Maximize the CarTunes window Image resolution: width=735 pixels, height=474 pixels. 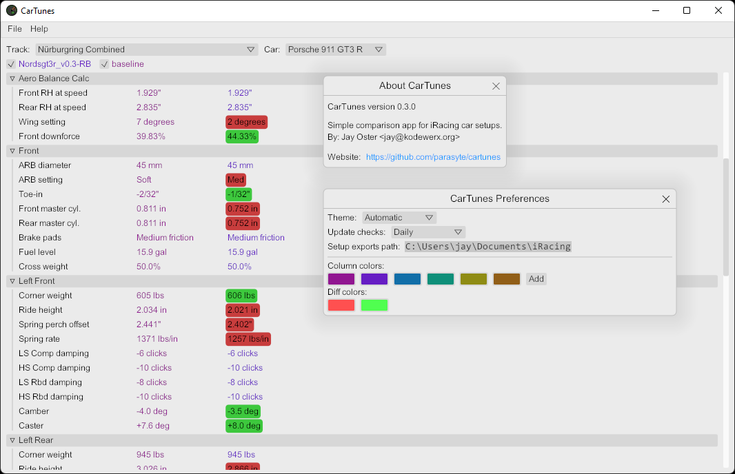click(x=687, y=10)
